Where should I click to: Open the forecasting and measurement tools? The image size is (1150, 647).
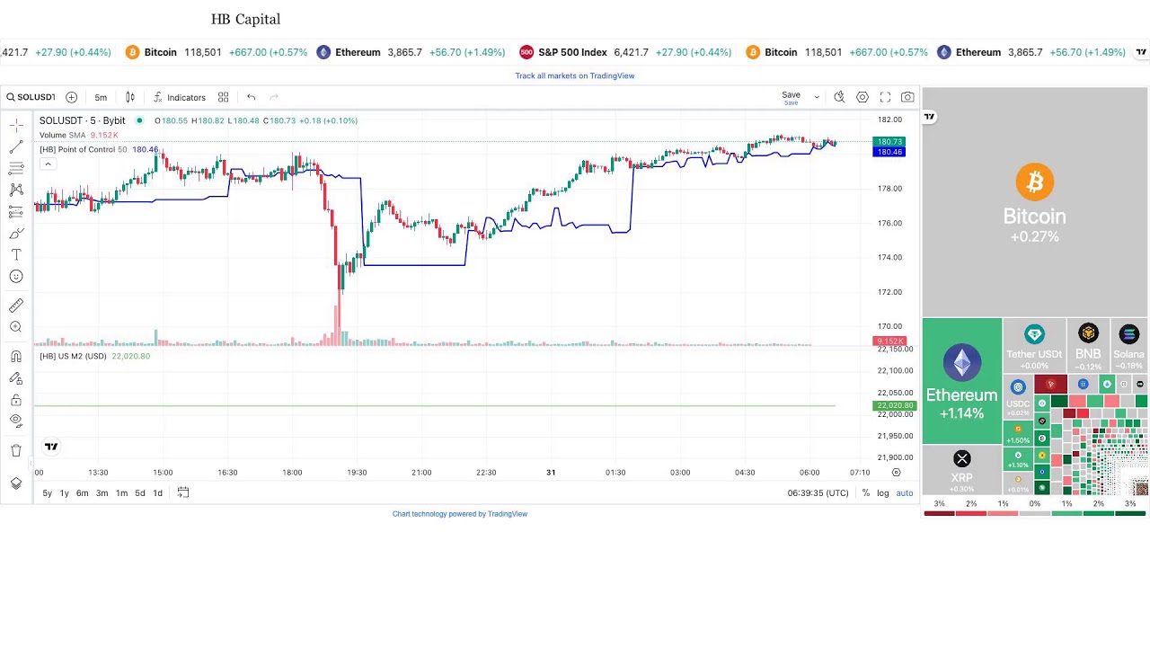(16, 211)
